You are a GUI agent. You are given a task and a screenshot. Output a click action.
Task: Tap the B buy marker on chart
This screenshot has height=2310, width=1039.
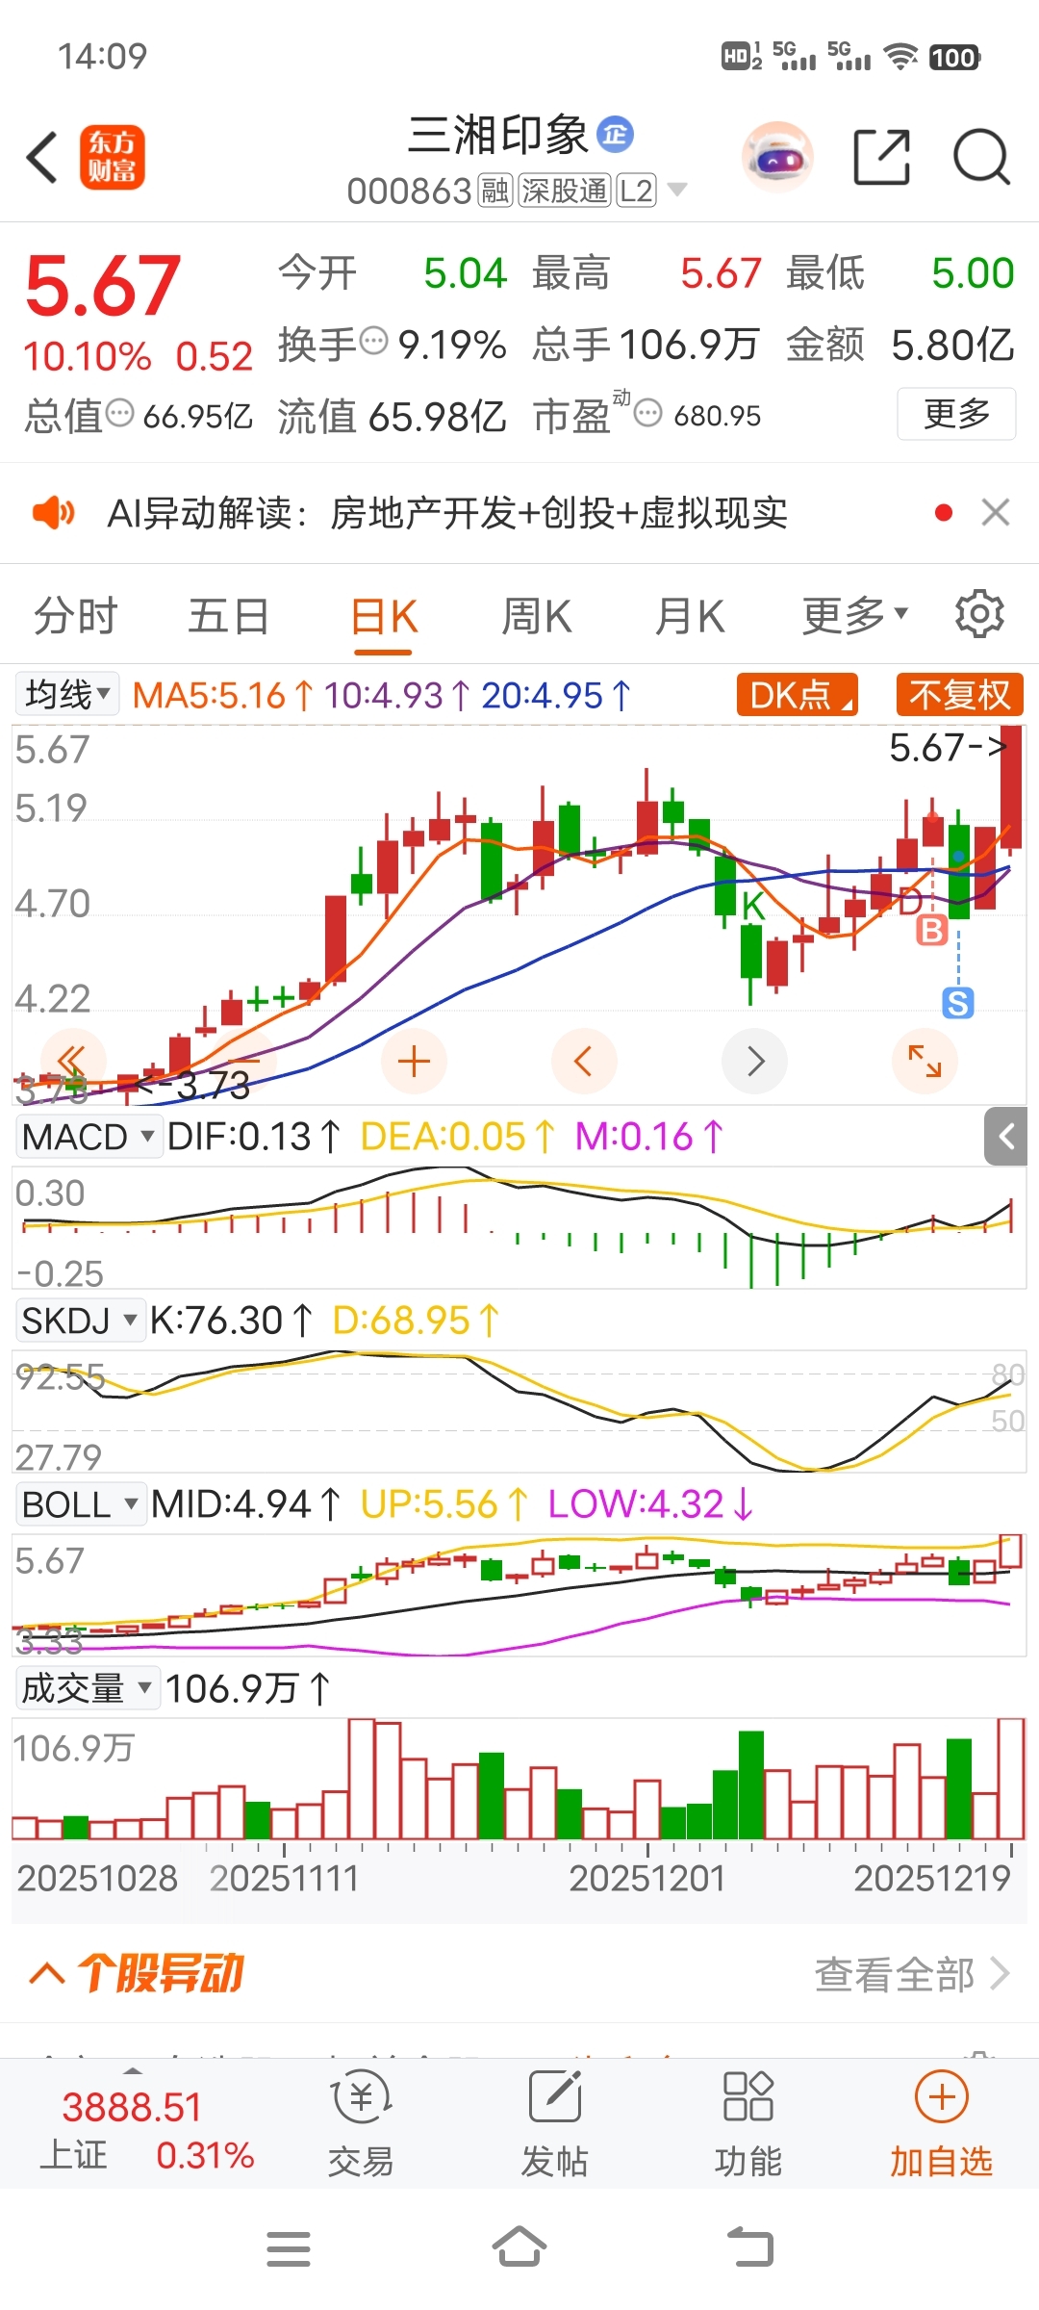931,930
